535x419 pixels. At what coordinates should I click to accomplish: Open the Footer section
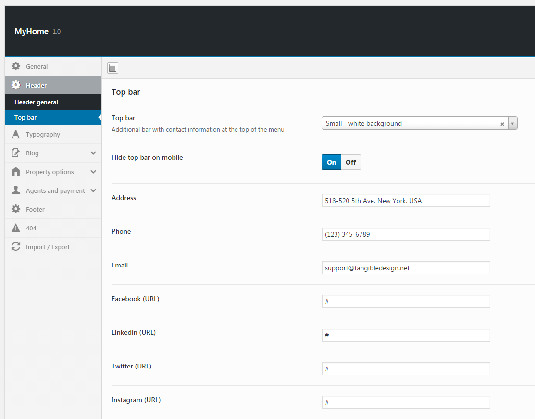click(53, 209)
